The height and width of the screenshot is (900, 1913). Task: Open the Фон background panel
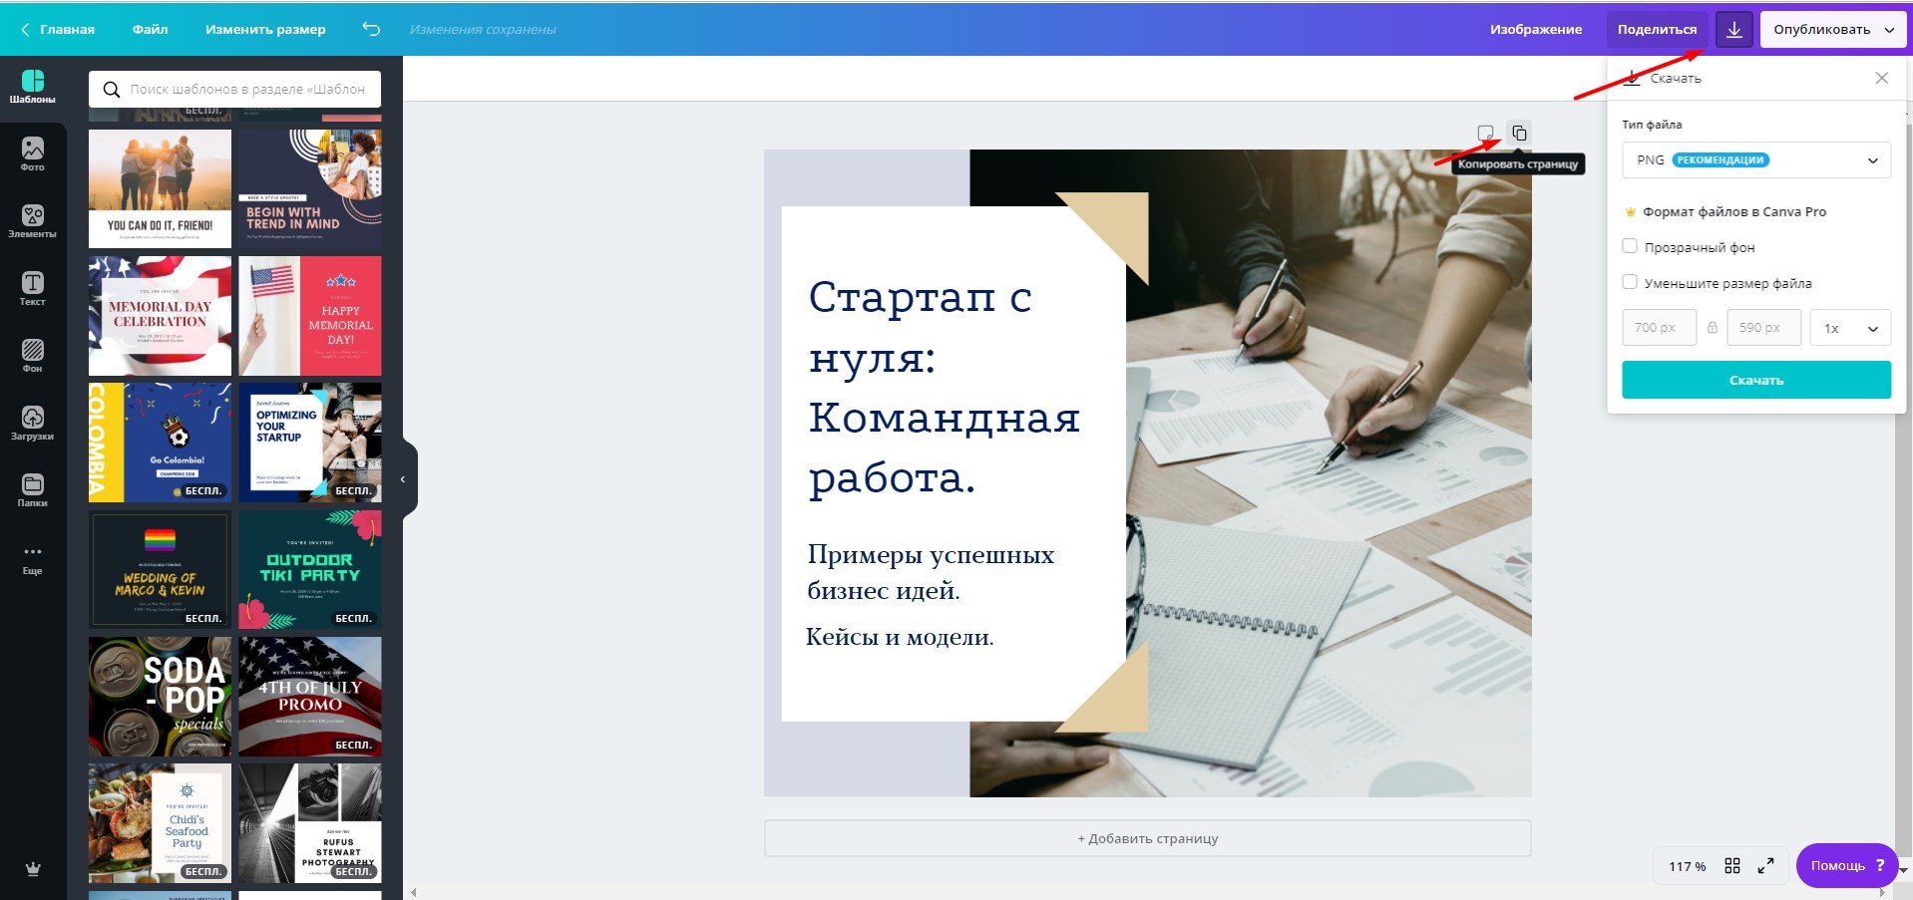pos(33,356)
